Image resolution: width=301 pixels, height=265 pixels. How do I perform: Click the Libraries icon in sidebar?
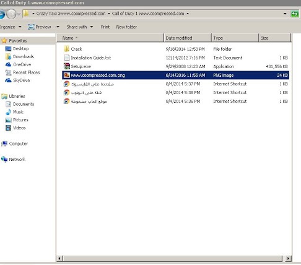pos(4,96)
